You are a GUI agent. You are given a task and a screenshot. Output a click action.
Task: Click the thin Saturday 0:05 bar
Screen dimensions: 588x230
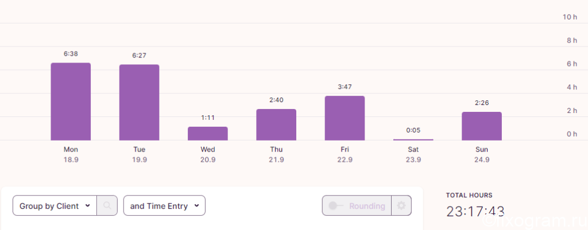[413, 139]
